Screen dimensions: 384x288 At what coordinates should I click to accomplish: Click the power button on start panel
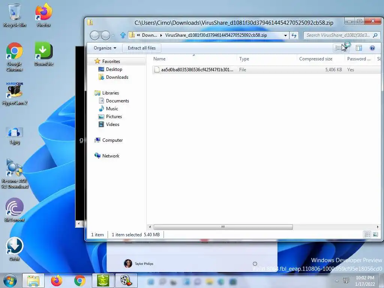click(255, 264)
